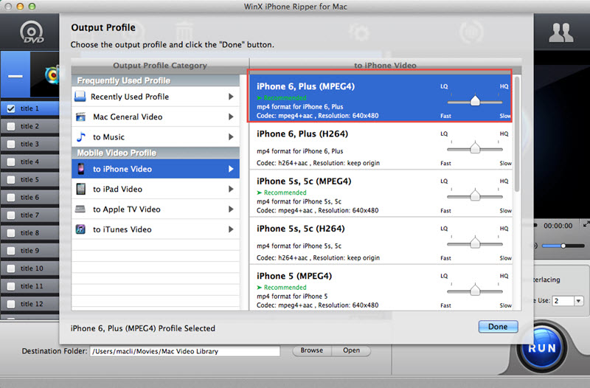Viewport: 590px width, 388px height.
Task: Click iPhone 5s, 5c (H264) quality slider
Action: coord(475,243)
